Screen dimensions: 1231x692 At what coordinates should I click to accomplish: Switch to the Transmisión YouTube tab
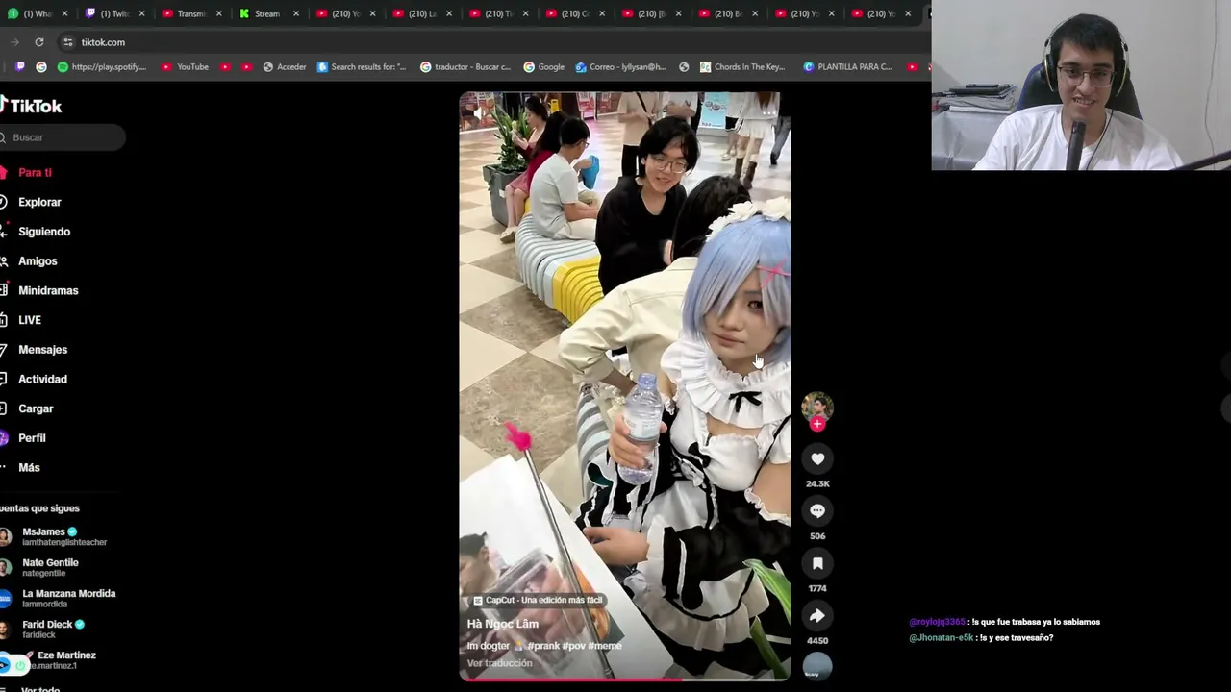pyautogui.click(x=190, y=13)
